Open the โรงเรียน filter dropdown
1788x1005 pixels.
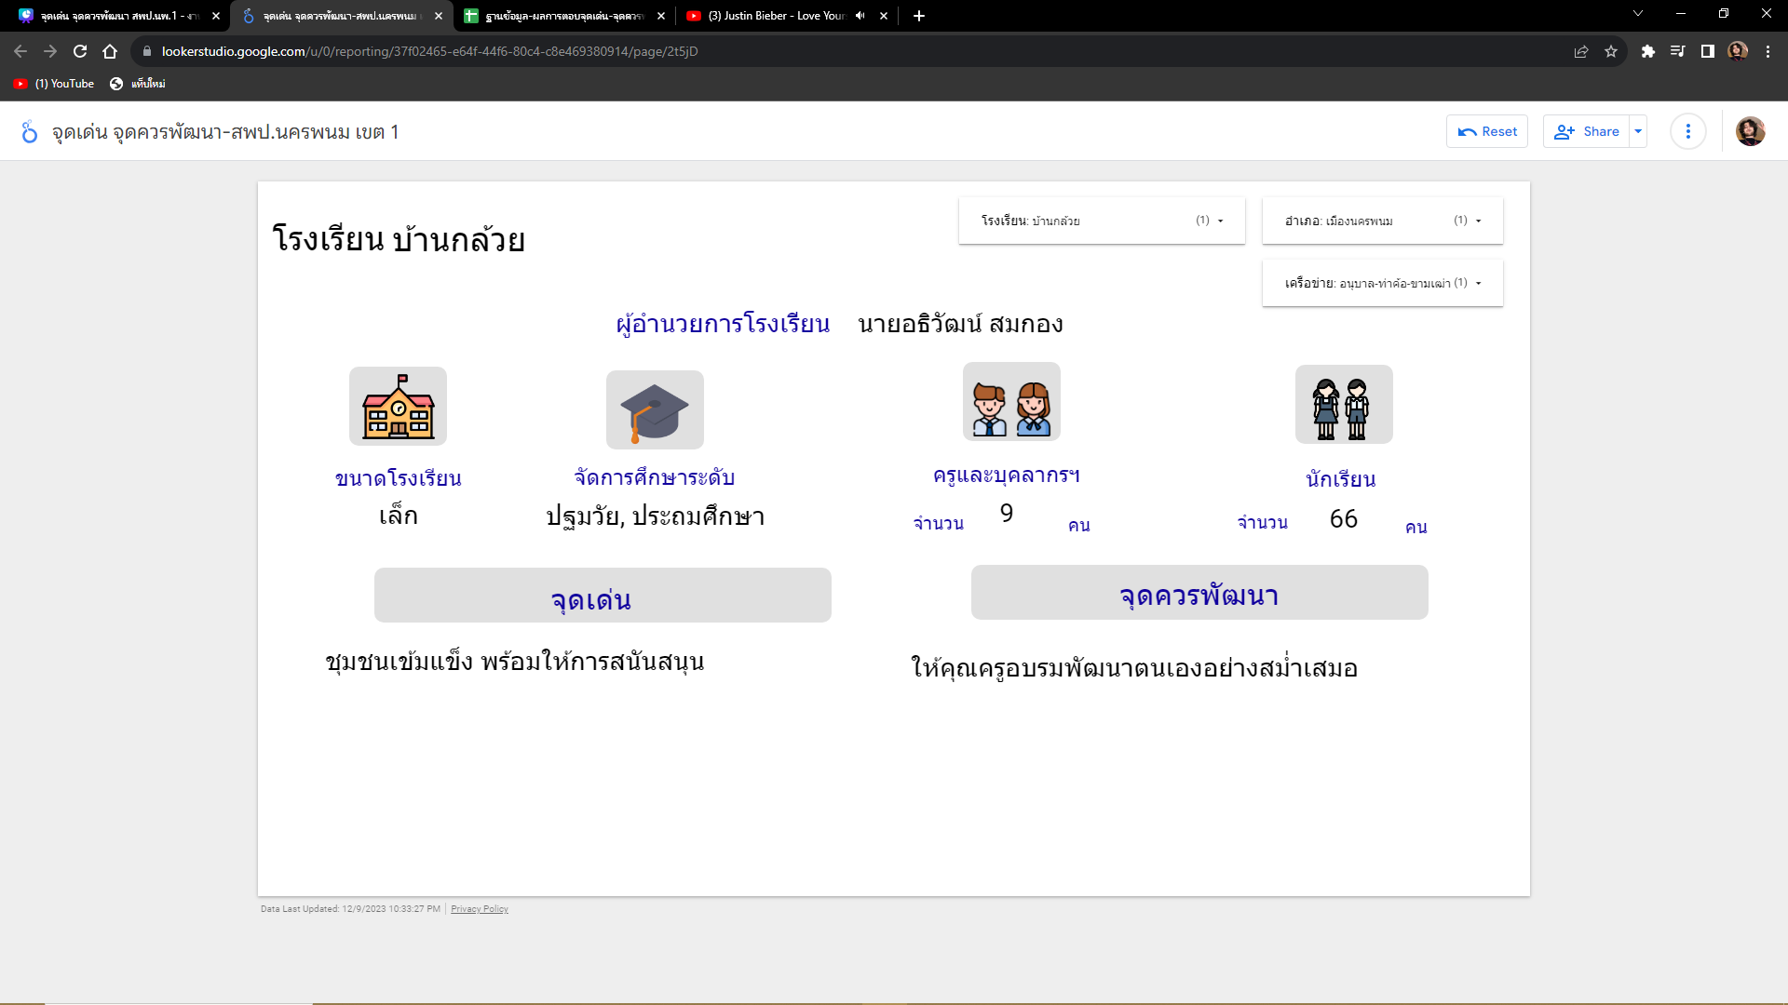click(1102, 221)
